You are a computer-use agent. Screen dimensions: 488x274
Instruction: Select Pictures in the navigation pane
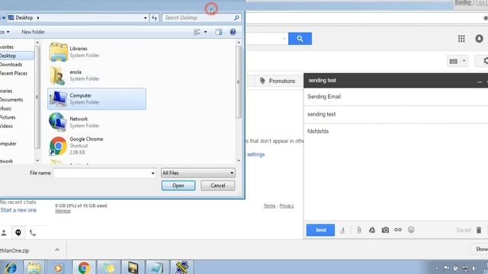coord(8,117)
